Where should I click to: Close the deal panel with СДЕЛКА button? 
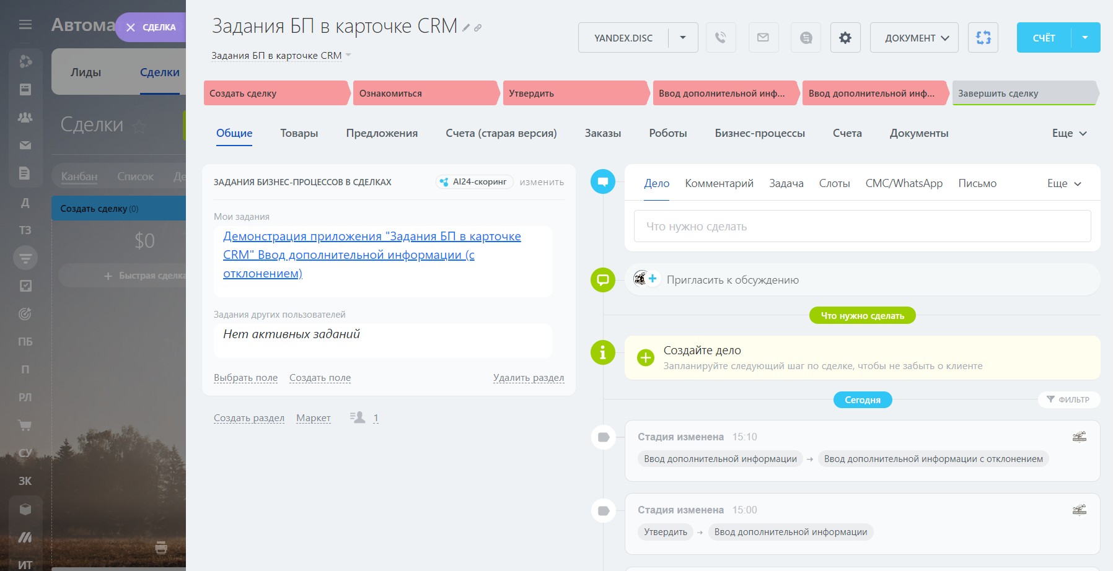[x=151, y=27]
